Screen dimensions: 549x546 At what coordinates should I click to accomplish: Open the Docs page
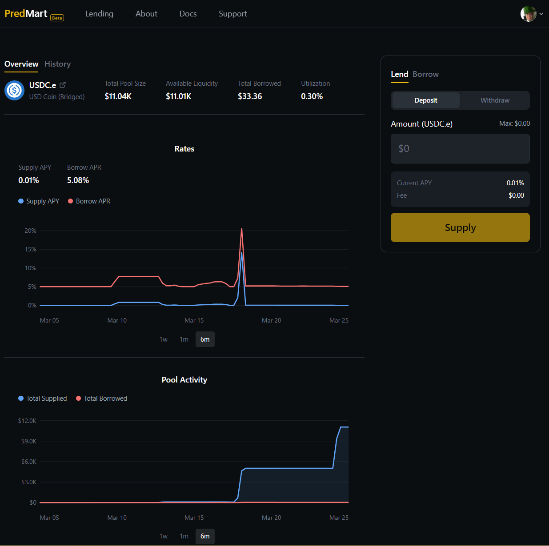point(188,14)
